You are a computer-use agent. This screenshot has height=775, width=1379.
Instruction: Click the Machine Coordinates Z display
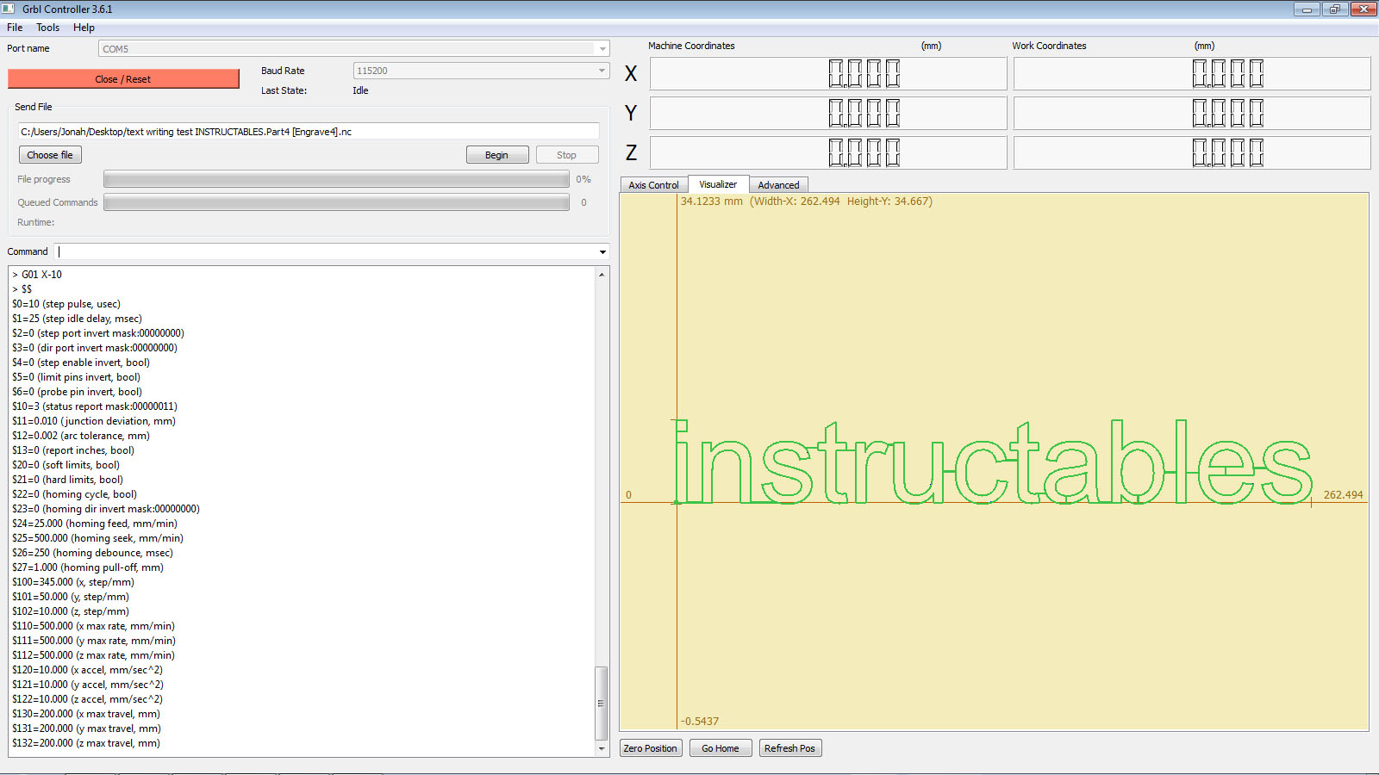pos(828,152)
